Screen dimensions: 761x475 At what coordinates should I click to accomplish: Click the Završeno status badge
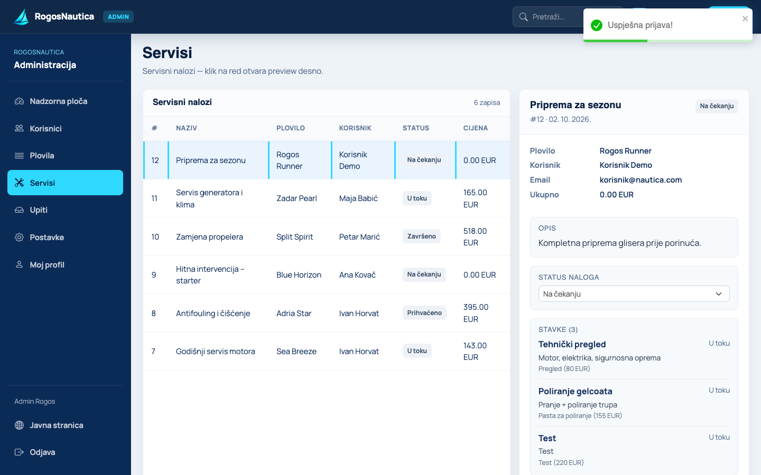(x=422, y=236)
